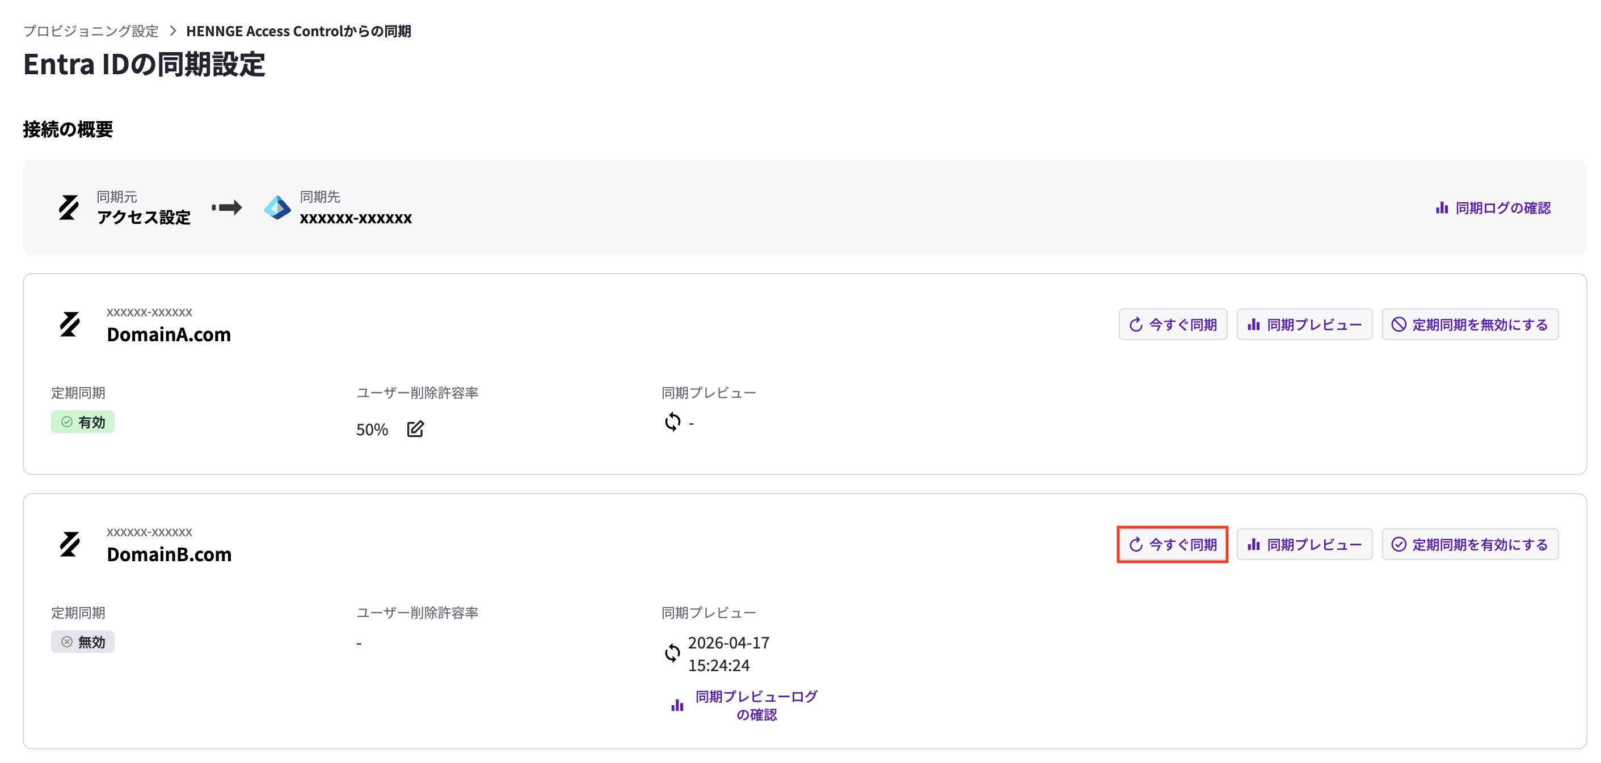Click the Entra ID logo beside 同期先
This screenshot has width=1601, height=763.
(277, 207)
